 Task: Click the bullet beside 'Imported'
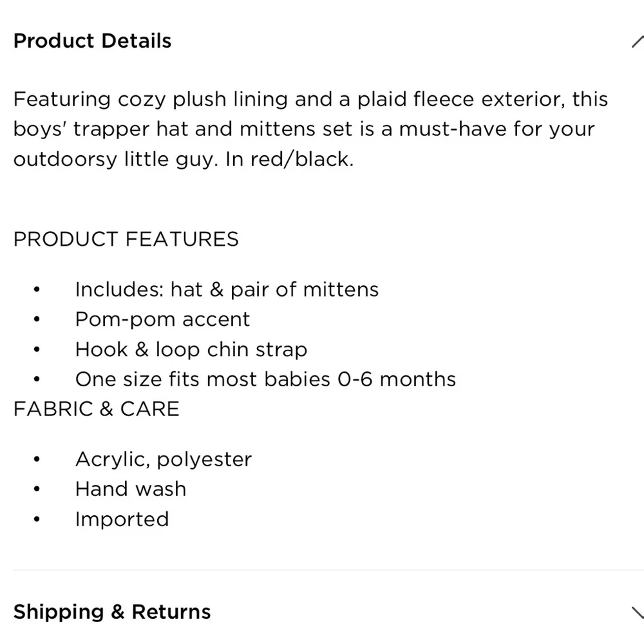37,519
